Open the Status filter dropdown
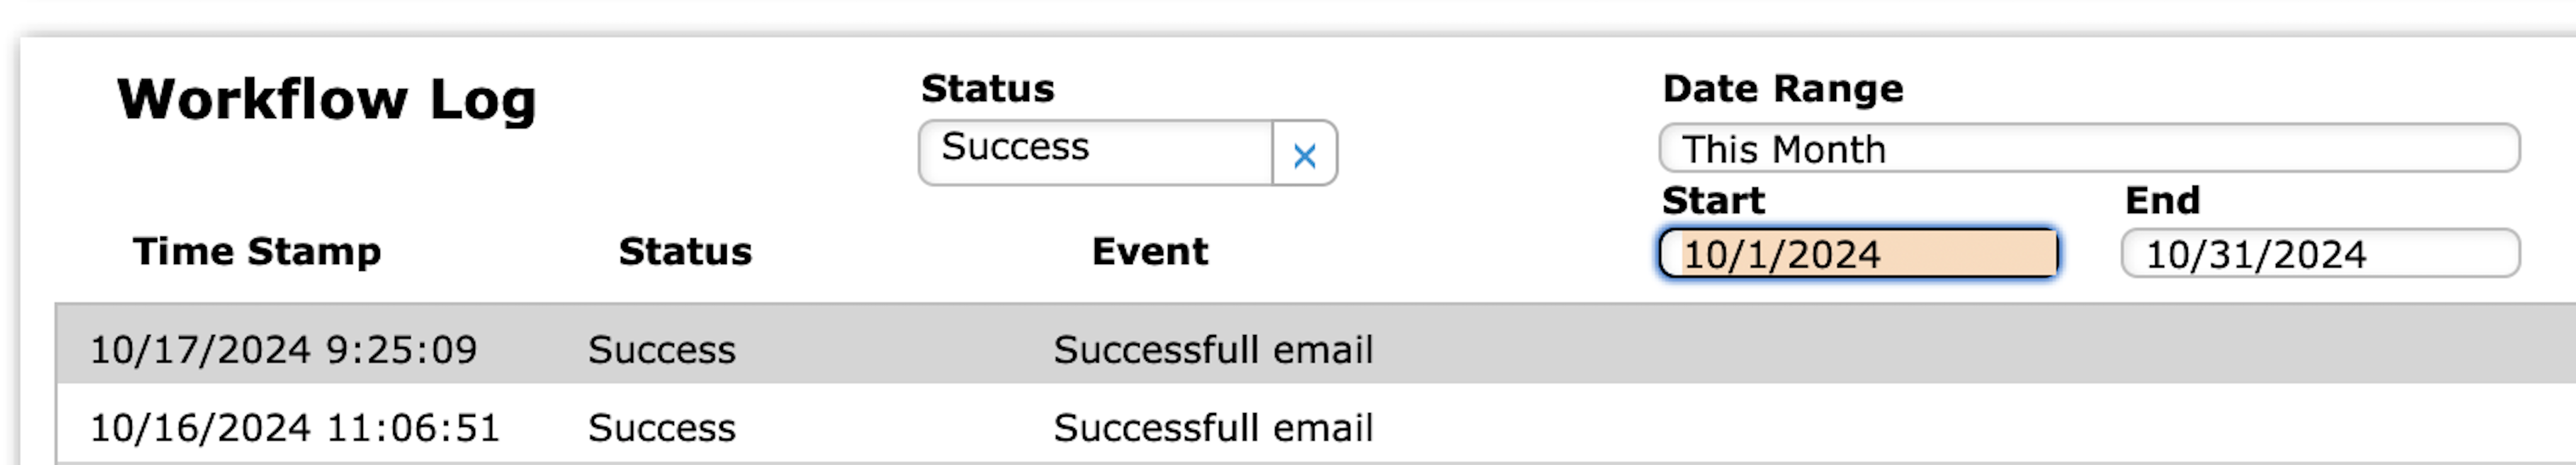This screenshot has height=465, width=2576. point(1095,150)
